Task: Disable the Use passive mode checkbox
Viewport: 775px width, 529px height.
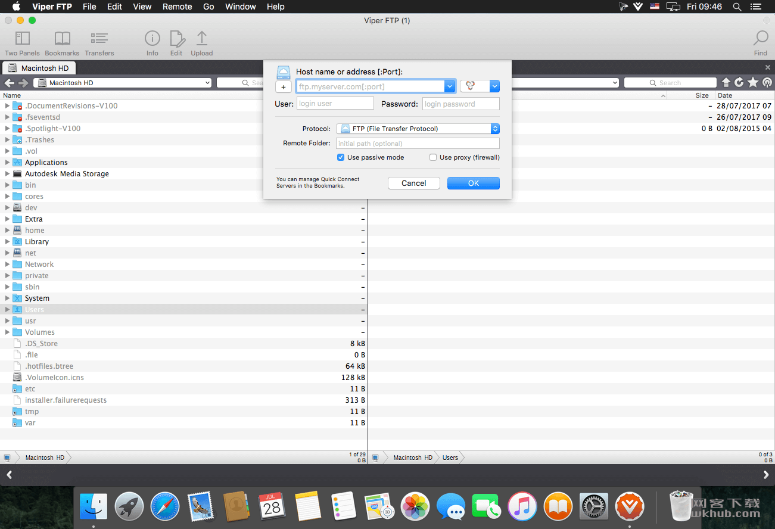Action: click(341, 157)
